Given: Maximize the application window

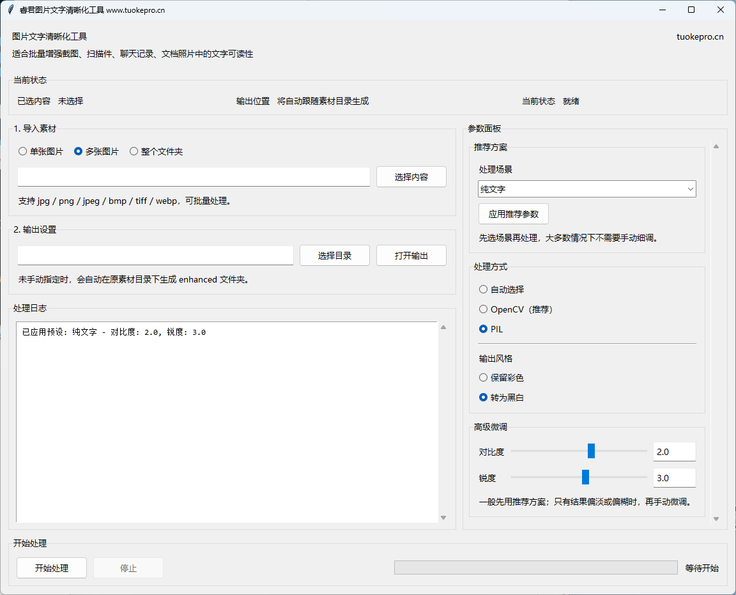Looking at the screenshot, I should click(x=691, y=10).
